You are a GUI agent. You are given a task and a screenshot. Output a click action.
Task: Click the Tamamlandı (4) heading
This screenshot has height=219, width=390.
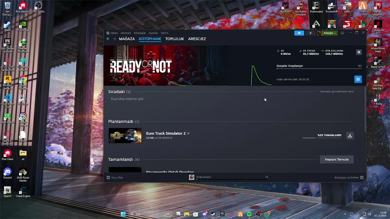[124, 159]
